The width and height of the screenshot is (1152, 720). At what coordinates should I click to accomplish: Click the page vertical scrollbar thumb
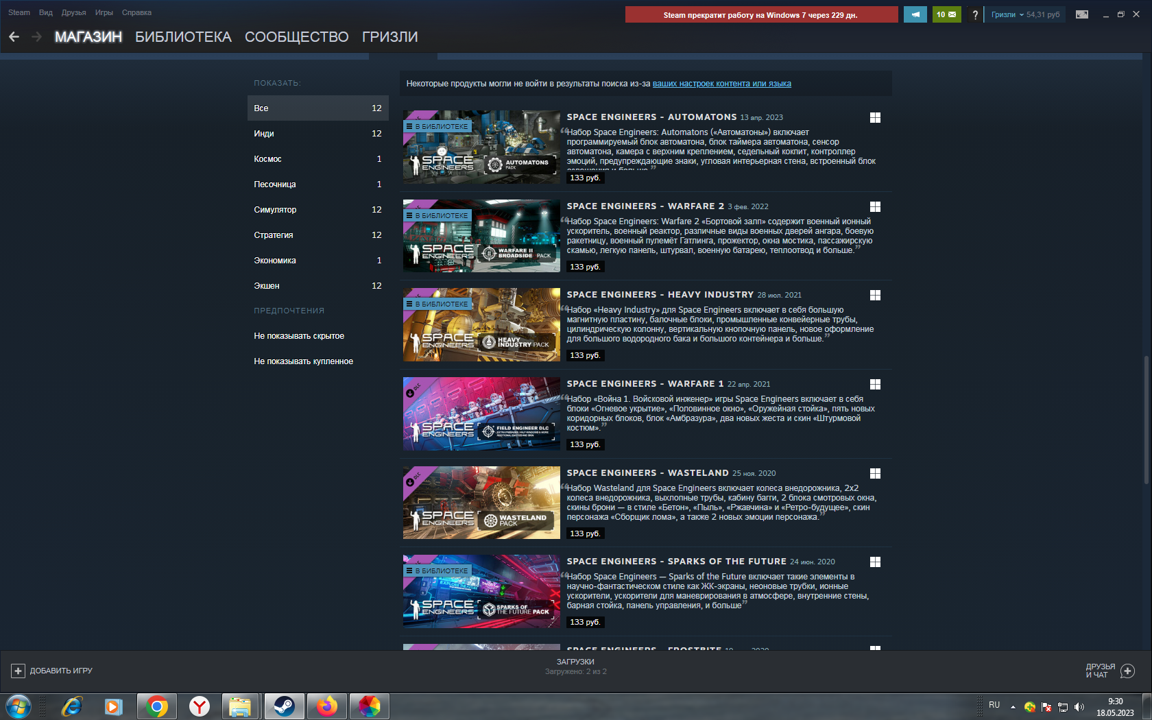[x=1147, y=420]
